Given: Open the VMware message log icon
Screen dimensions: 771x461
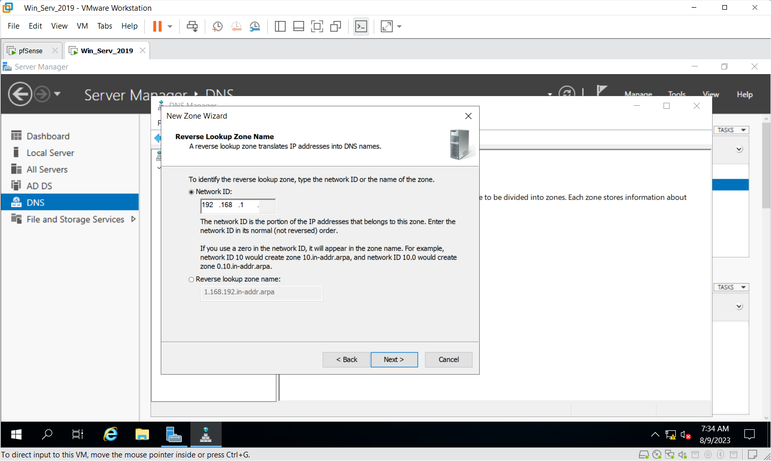Looking at the screenshot, I should 753,454.
